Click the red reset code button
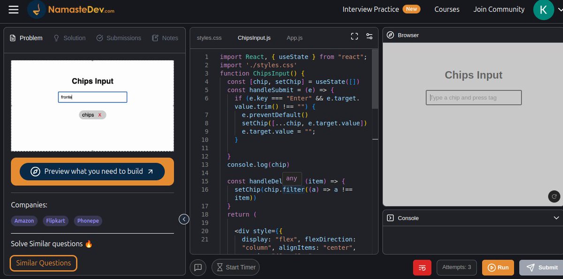The width and height of the screenshot is (563, 279). pyautogui.click(x=422, y=267)
